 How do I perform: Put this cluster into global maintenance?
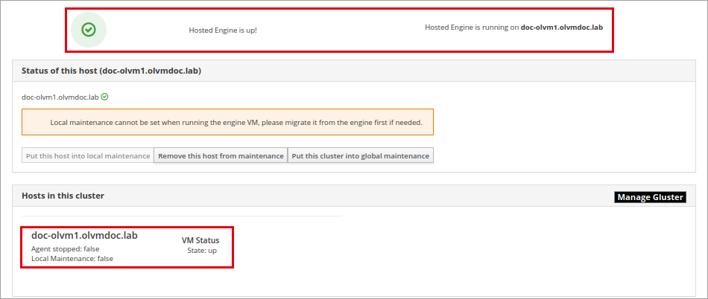[x=360, y=155]
